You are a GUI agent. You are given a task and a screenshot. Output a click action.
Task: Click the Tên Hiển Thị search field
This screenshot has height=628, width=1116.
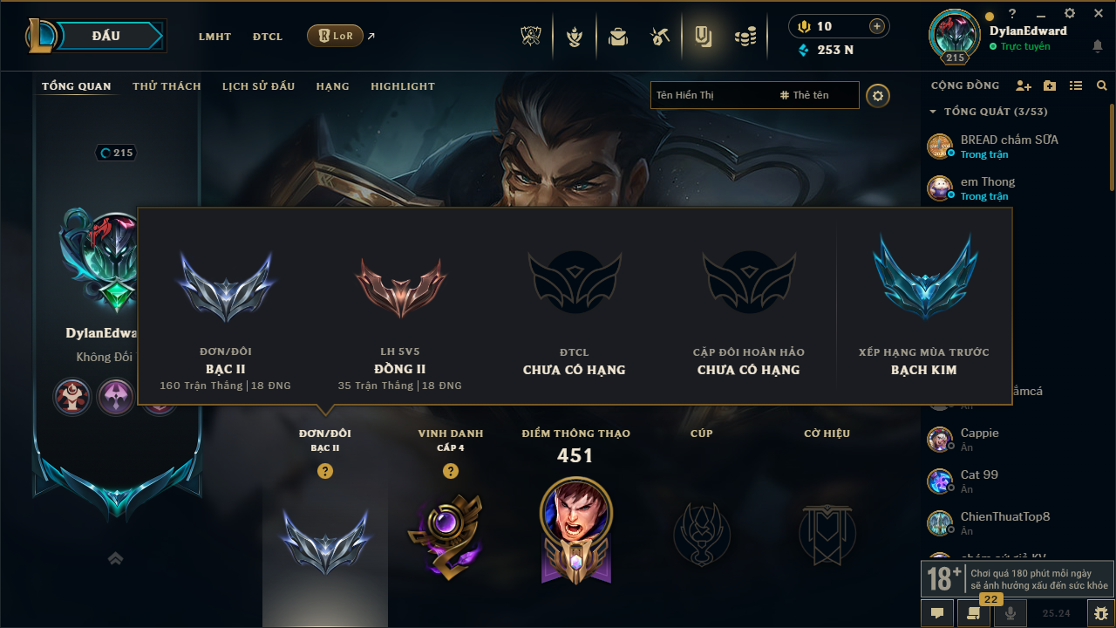[713, 95]
